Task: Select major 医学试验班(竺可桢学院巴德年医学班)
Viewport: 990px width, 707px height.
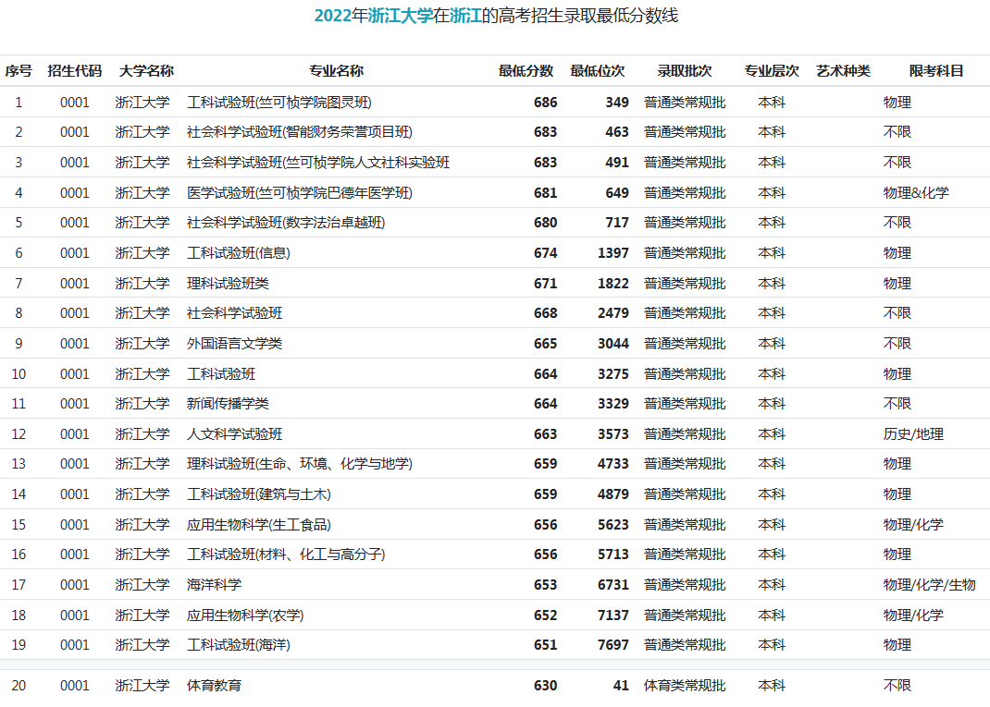Action: [x=299, y=193]
